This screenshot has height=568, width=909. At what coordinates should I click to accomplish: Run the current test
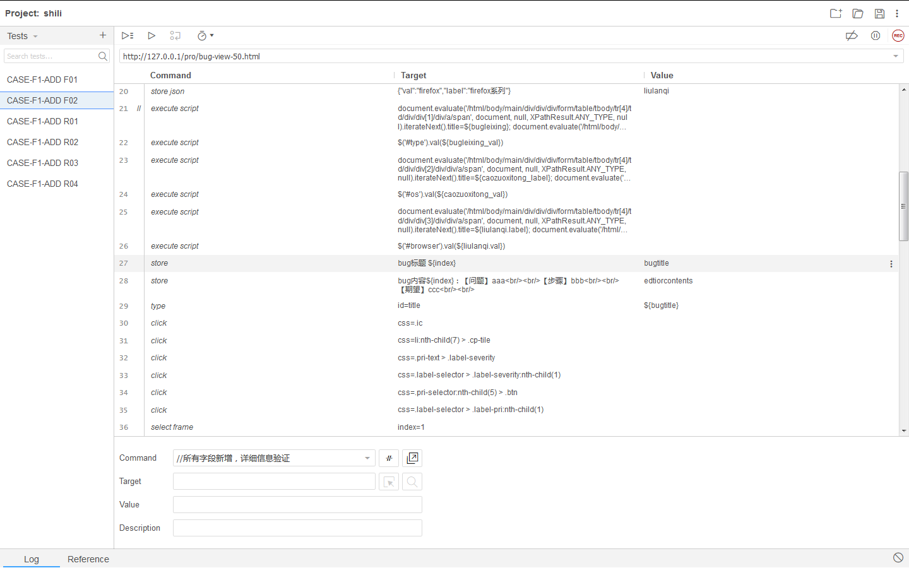pyautogui.click(x=151, y=35)
